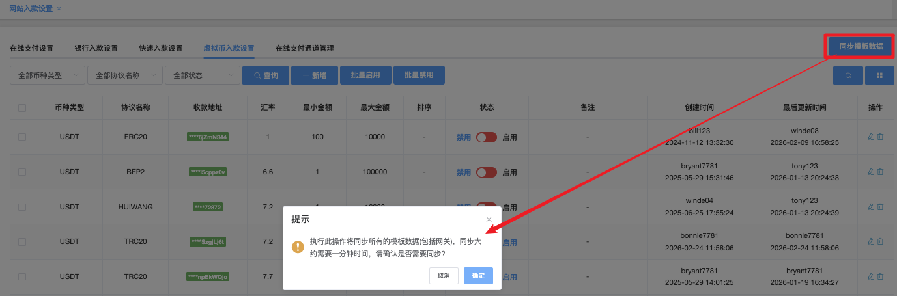
Task: Toggle the ERC20 status switch
Action: point(487,137)
